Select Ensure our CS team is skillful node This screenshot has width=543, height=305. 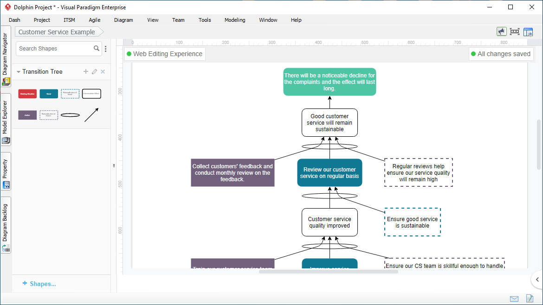coord(445,263)
